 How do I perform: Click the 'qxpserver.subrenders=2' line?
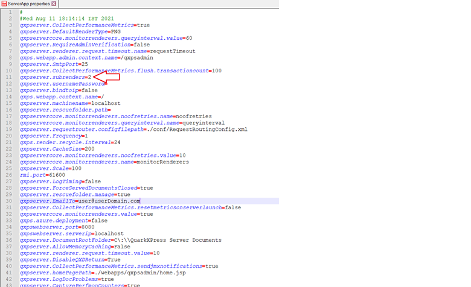[56, 77]
